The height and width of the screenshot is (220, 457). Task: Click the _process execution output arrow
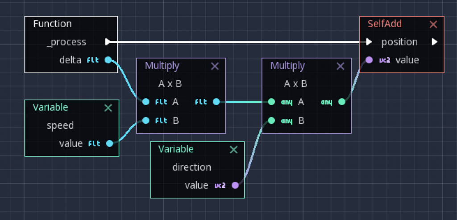tap(108, 42)
